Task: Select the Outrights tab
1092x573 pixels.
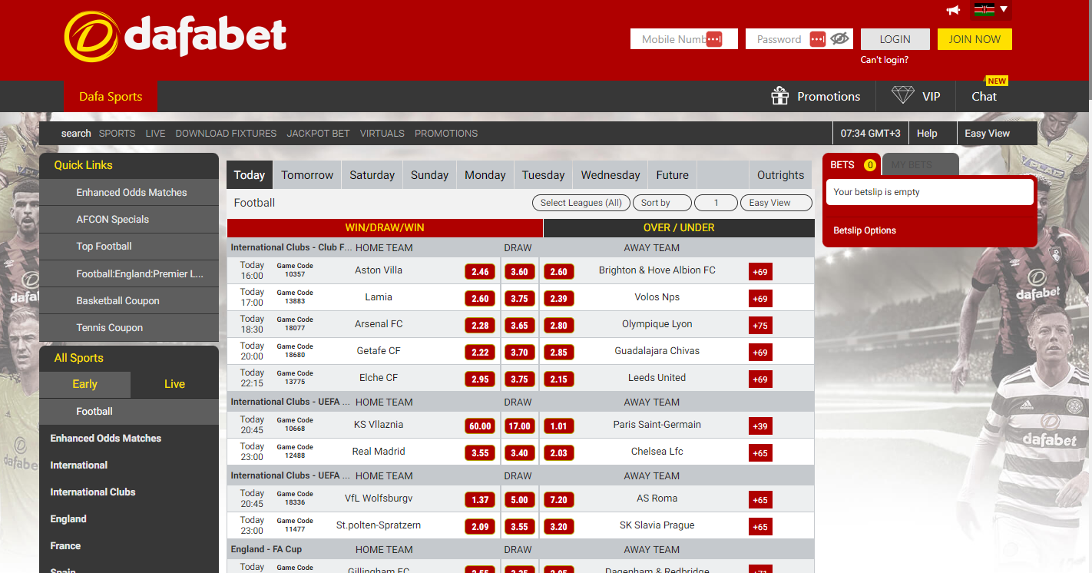Action: 780,175
